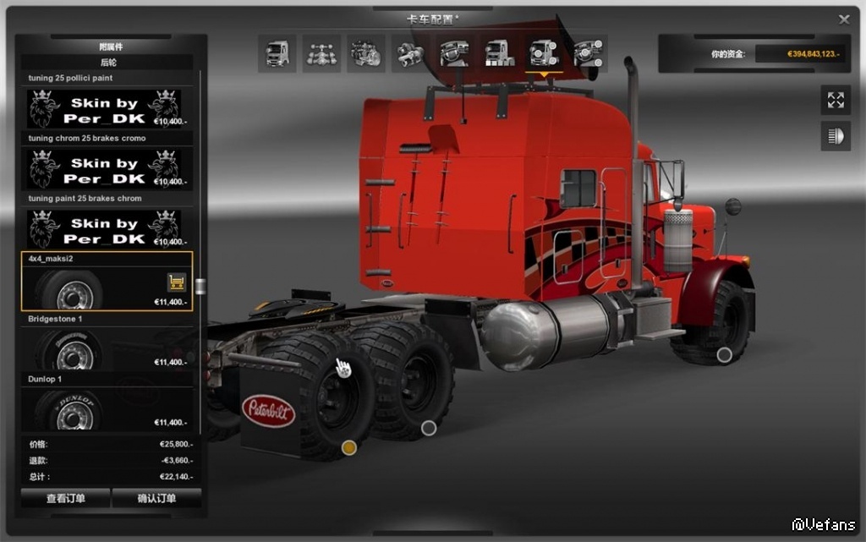
Task: Toggle the truck headlights icon
Action: (836, 136)
